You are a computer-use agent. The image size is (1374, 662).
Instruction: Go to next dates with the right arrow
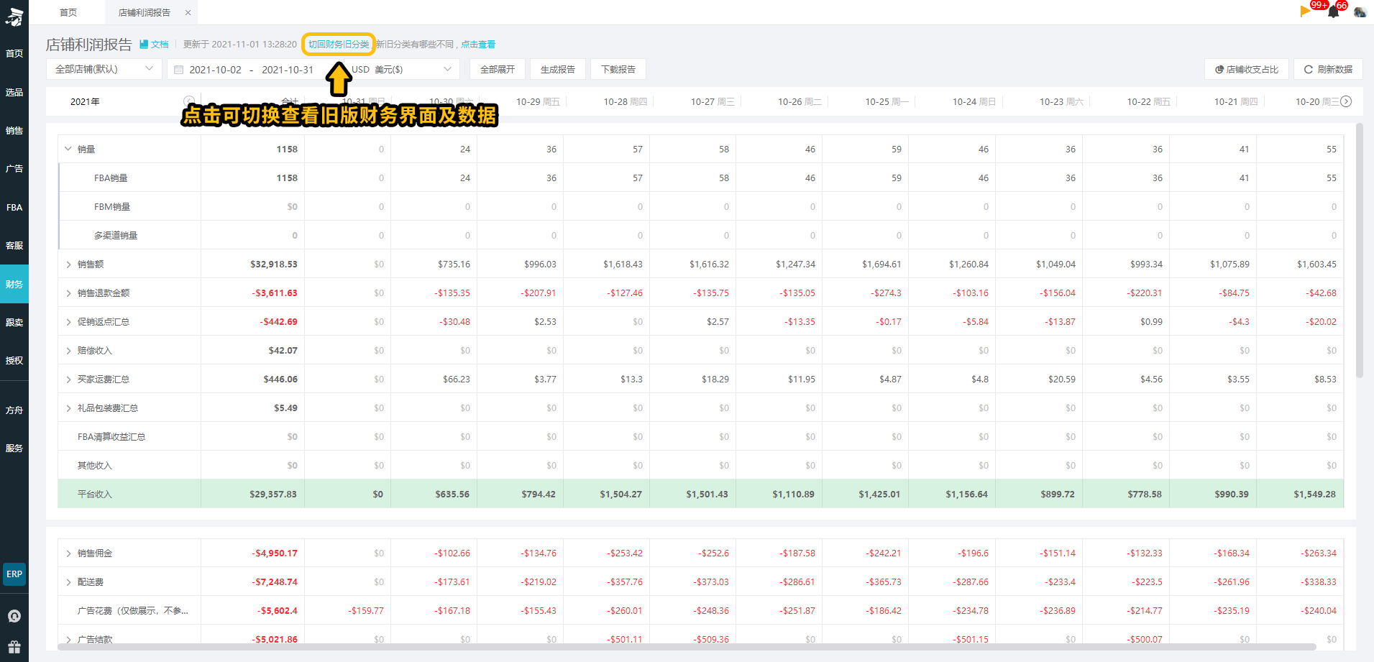1346,101
